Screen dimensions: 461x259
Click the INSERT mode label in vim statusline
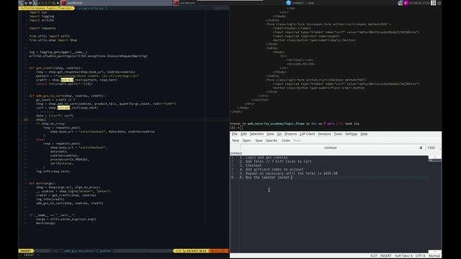point(26,251)
